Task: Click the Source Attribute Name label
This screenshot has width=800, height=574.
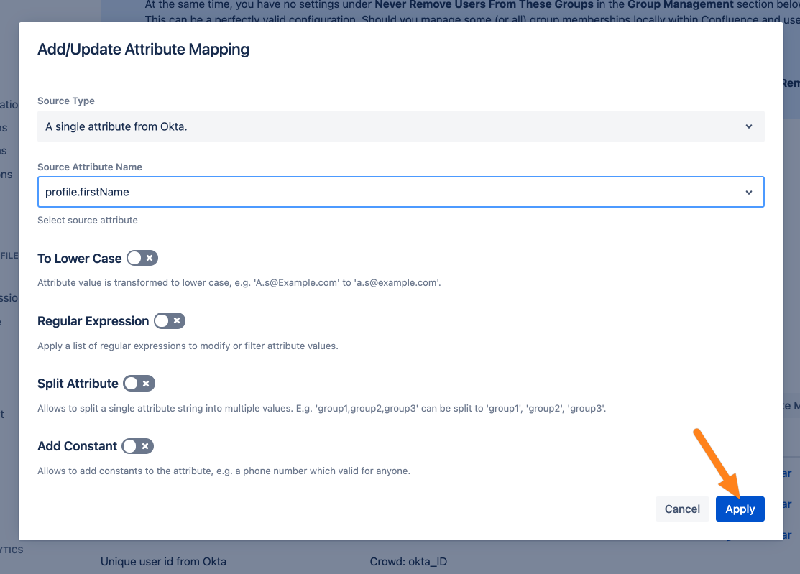Action: [90, 167]
